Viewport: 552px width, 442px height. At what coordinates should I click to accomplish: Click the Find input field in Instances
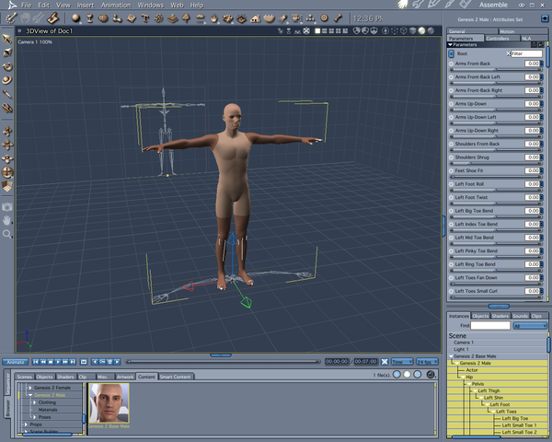point(490,326)
